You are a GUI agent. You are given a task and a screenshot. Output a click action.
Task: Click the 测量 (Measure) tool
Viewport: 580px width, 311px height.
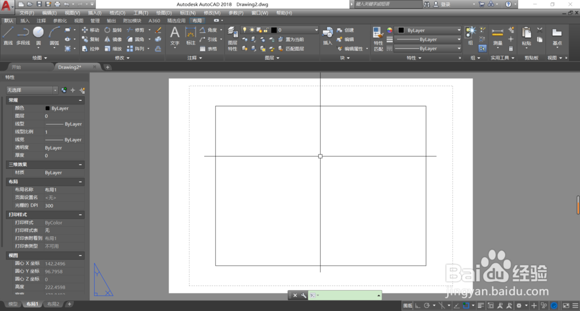498,37
